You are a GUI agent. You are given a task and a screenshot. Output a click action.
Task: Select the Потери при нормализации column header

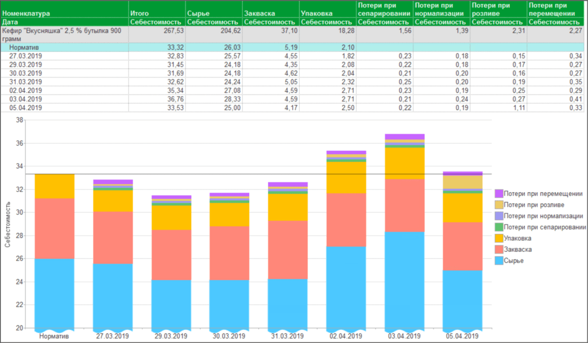tap(442, 9)
